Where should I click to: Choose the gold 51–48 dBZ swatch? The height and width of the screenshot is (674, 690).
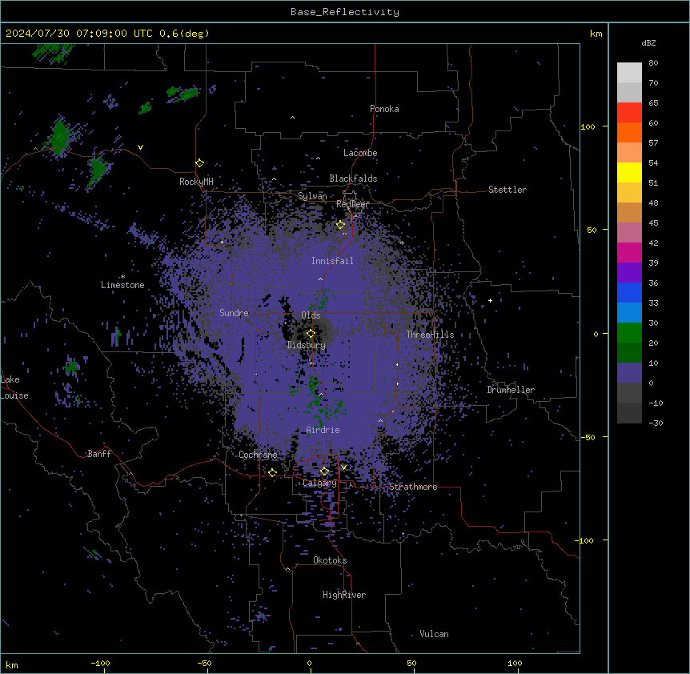coord(629,193)
